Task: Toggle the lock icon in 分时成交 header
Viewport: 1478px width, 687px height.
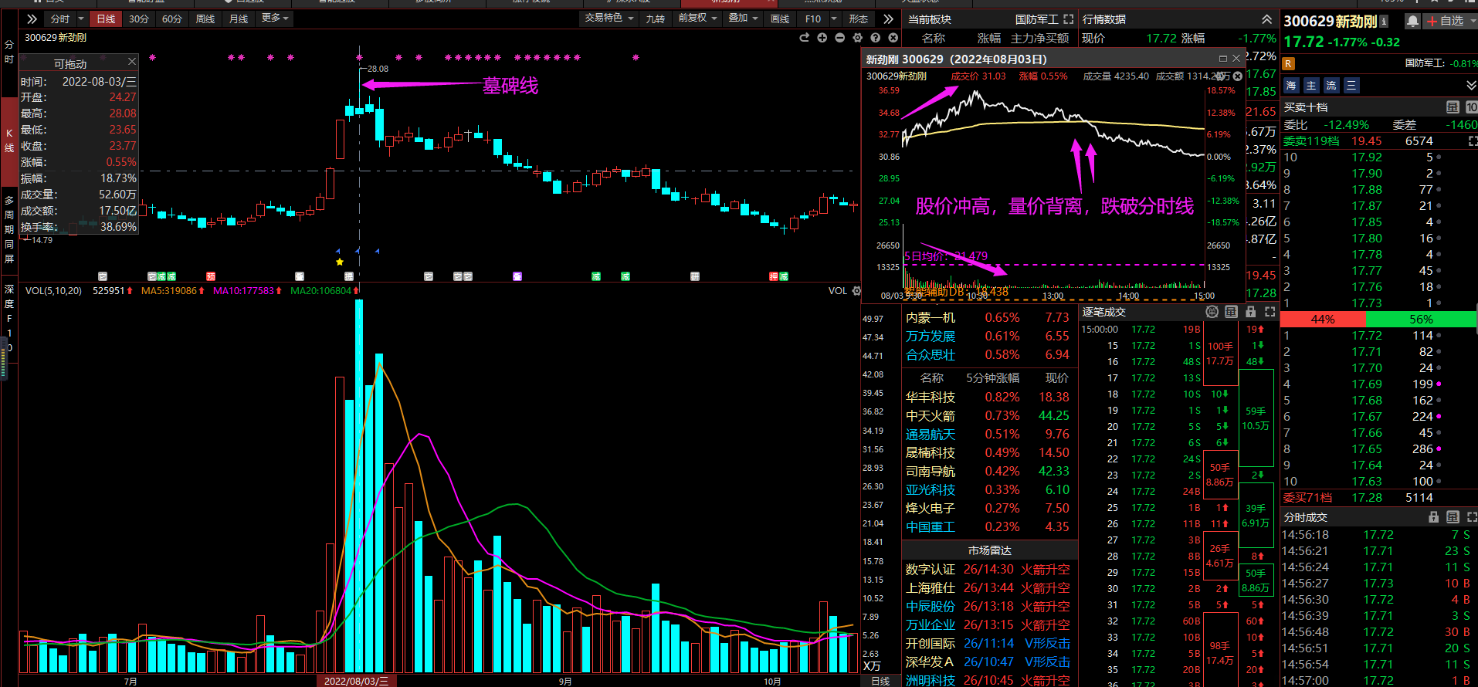Action: [1434, 517]
